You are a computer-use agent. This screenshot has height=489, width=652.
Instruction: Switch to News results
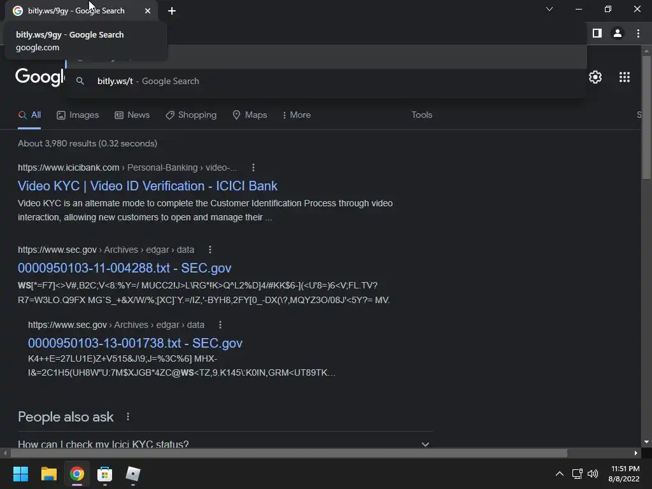(132, 115)
